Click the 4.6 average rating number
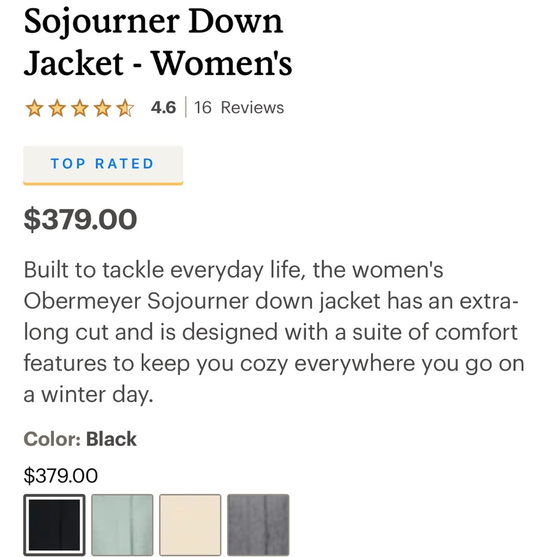557x557 pixels. [x=163, y=108]
